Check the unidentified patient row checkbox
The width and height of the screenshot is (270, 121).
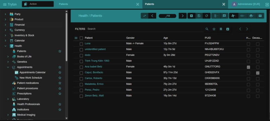click(81, 50)
